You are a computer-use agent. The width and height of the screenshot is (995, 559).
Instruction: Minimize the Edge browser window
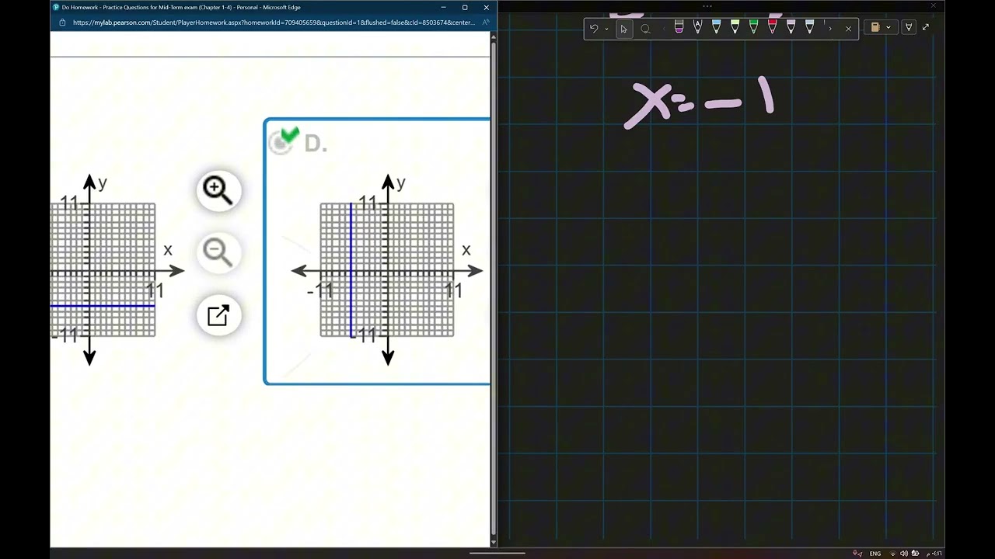(x=443, y=7)
